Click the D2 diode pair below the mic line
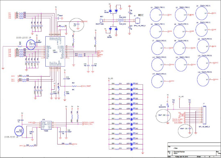The height and width of the screenshot is (158, 221). click(x=113, y=29)
